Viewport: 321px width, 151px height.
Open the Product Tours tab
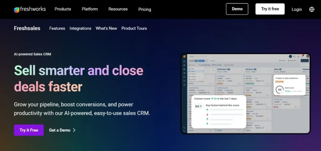point(134,28)
